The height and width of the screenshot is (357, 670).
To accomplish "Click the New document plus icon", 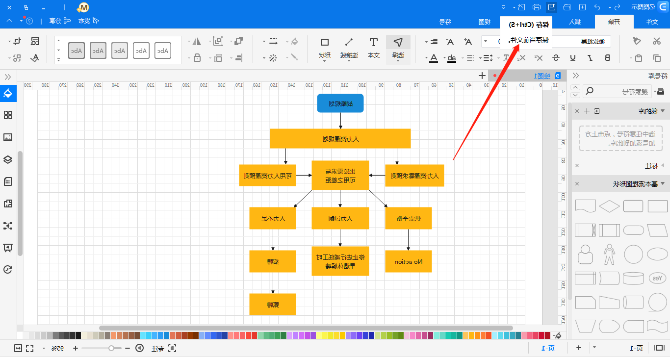I will (x=582, y=7).
